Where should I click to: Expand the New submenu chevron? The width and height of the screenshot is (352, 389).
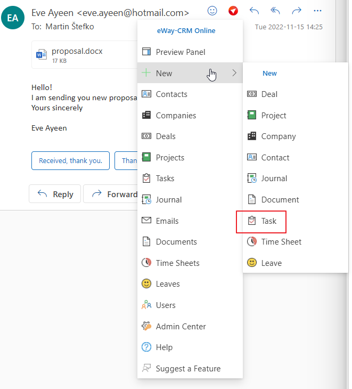coord(234,72)
